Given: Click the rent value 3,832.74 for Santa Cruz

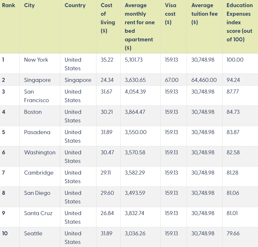Looking at the screenshot, I should coord(135,213).
